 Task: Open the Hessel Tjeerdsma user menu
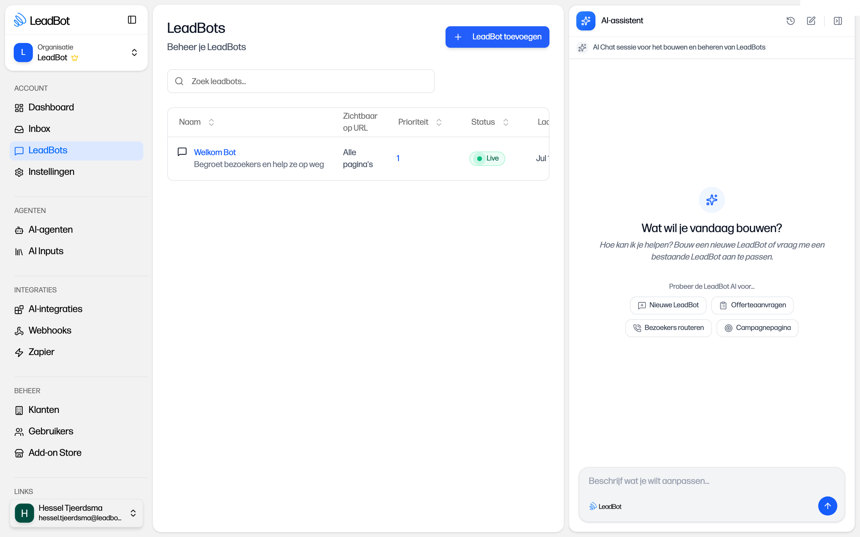[76, 513]
